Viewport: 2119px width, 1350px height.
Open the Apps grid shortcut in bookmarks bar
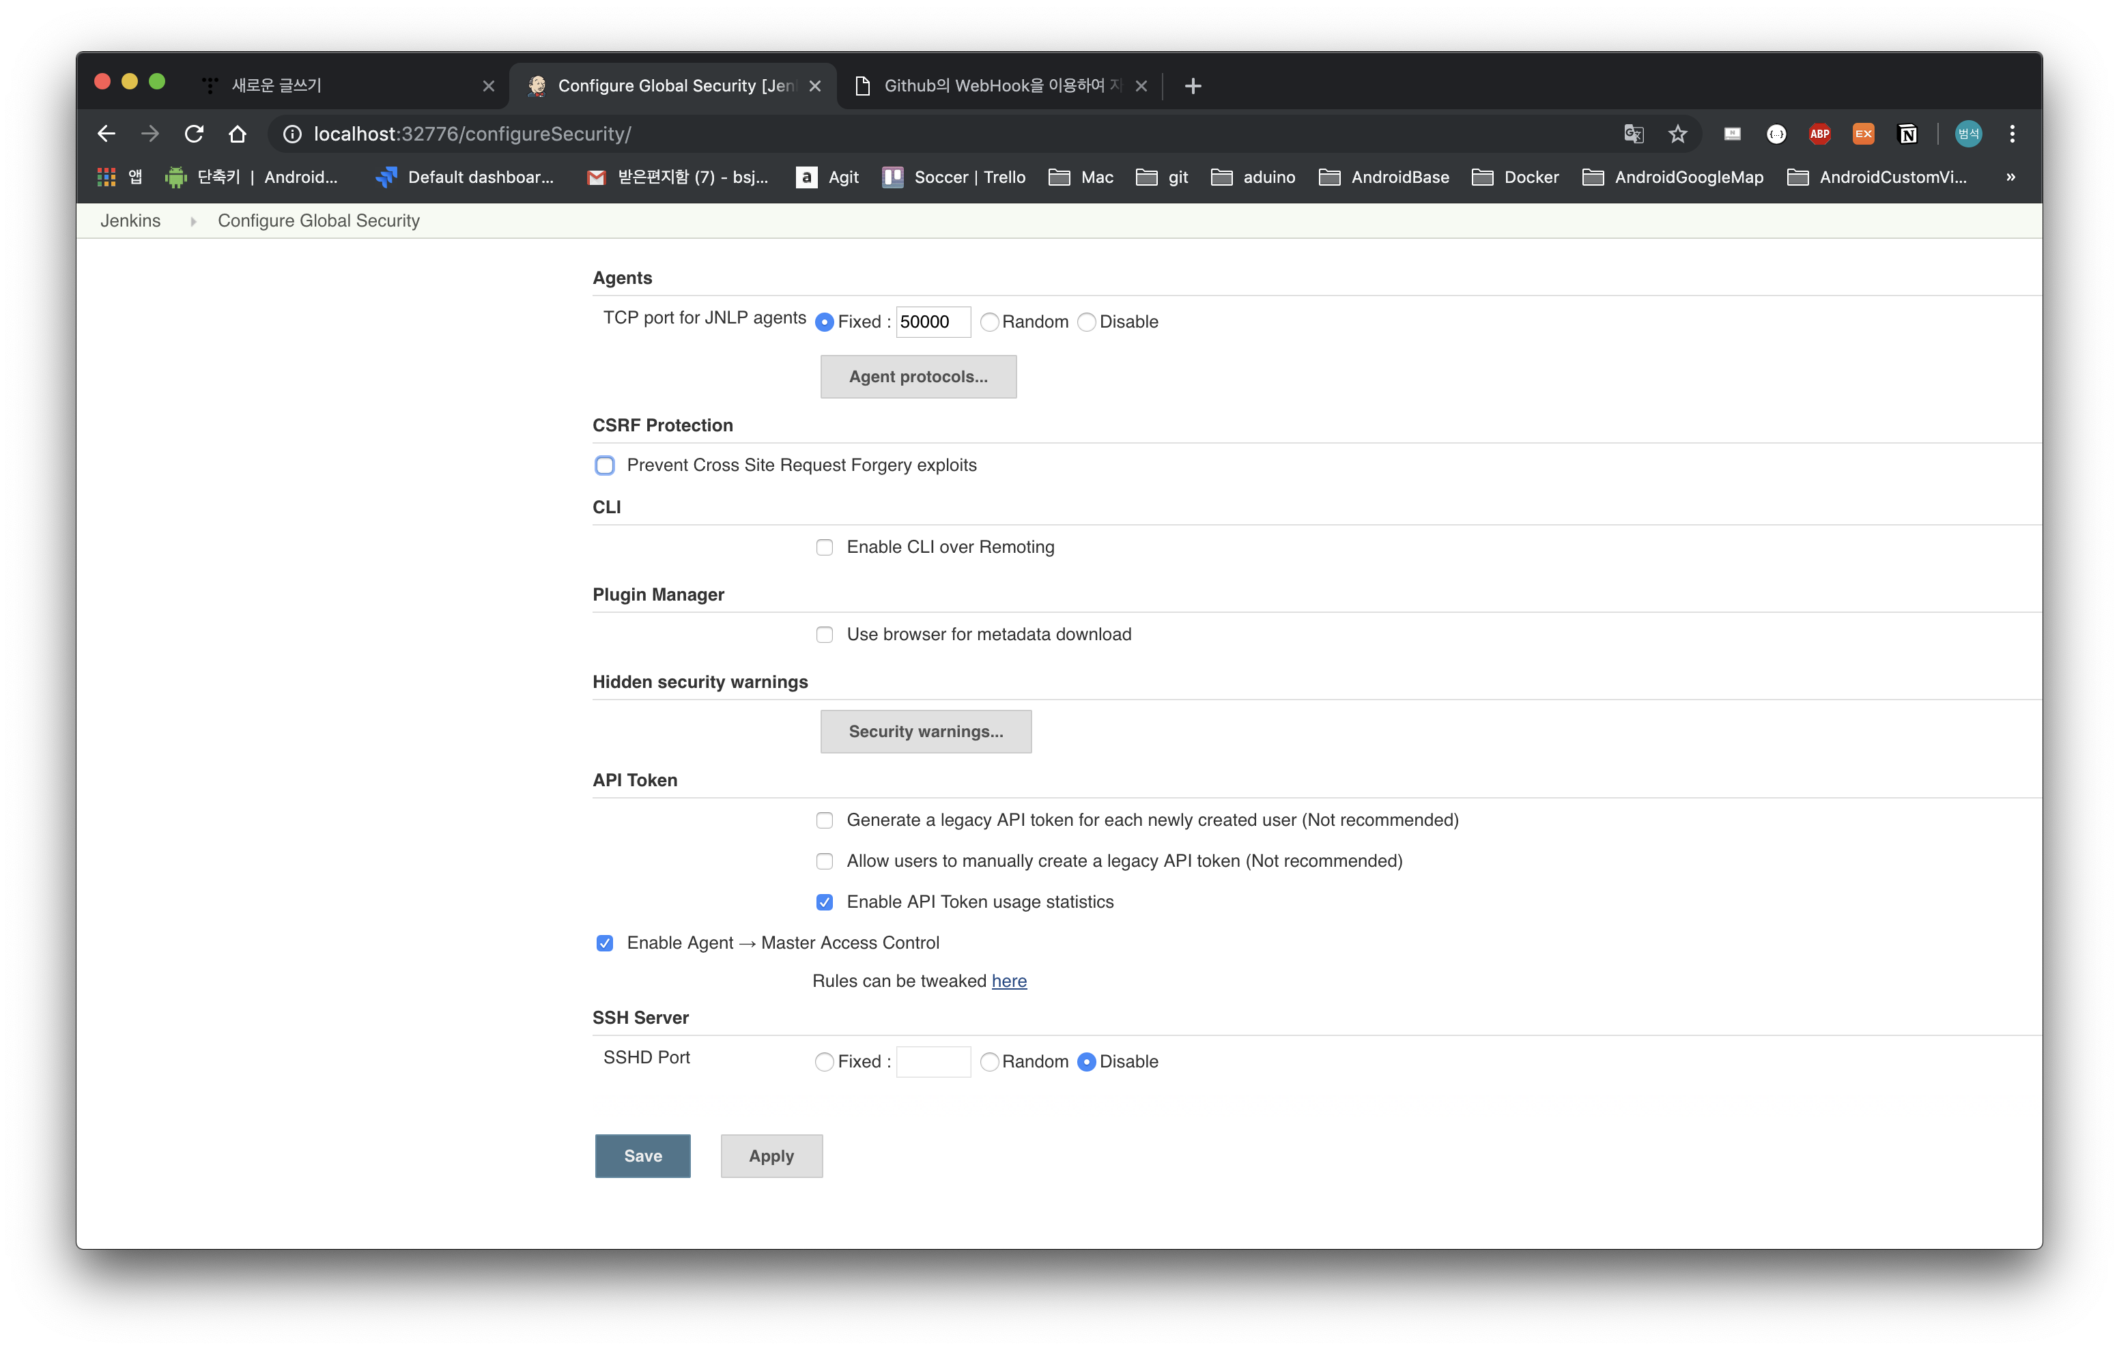pos(106,177)
